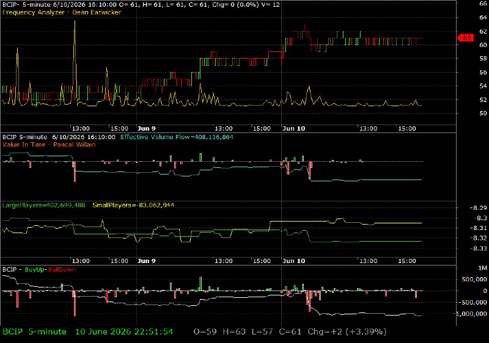The height and width of the screenshot is (343, 489).
Task: Click Jun 9 on the price chart time axis
Action: pos(146,129)
